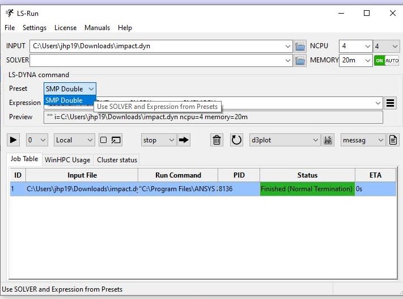The width and height of the screenshot is (403, 299).
Task: Select SMP Double from the preset list
Action: (x=69, y=100)
